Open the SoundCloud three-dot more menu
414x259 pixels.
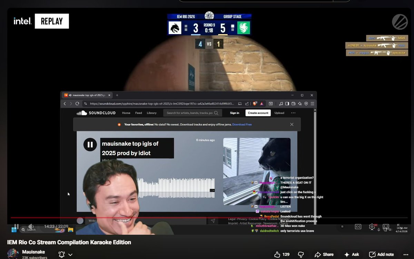point(293,113)
